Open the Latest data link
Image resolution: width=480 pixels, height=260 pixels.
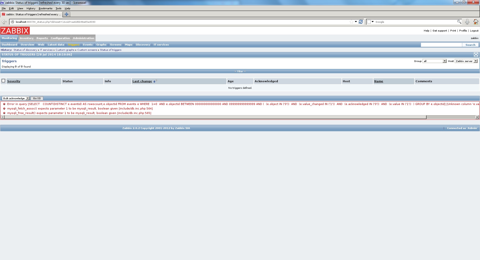pyautogui.click(x=56, y=45)
